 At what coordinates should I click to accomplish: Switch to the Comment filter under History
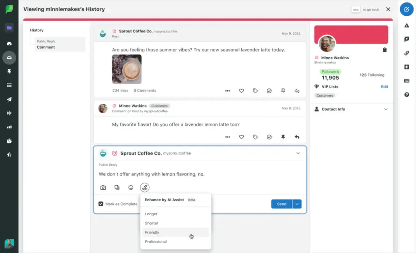pyautogui.click(x=46, y=47)
